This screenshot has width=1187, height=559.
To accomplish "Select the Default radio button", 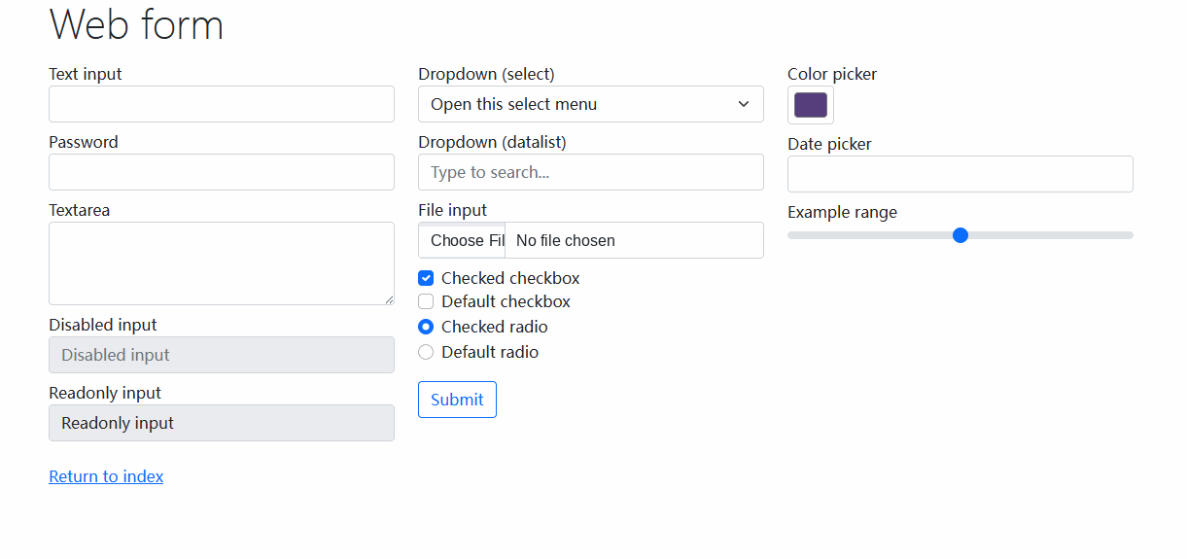I will coord(426,352).
